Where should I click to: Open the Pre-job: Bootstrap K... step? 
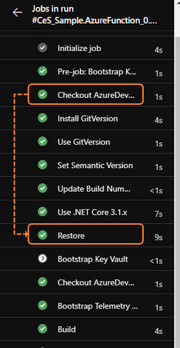tap(87, 71)
